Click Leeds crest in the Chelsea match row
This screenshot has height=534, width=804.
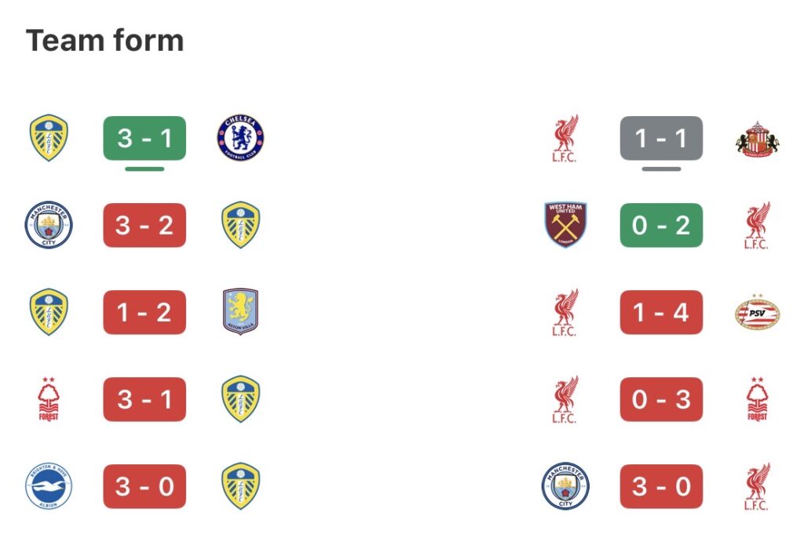(49, 138)
